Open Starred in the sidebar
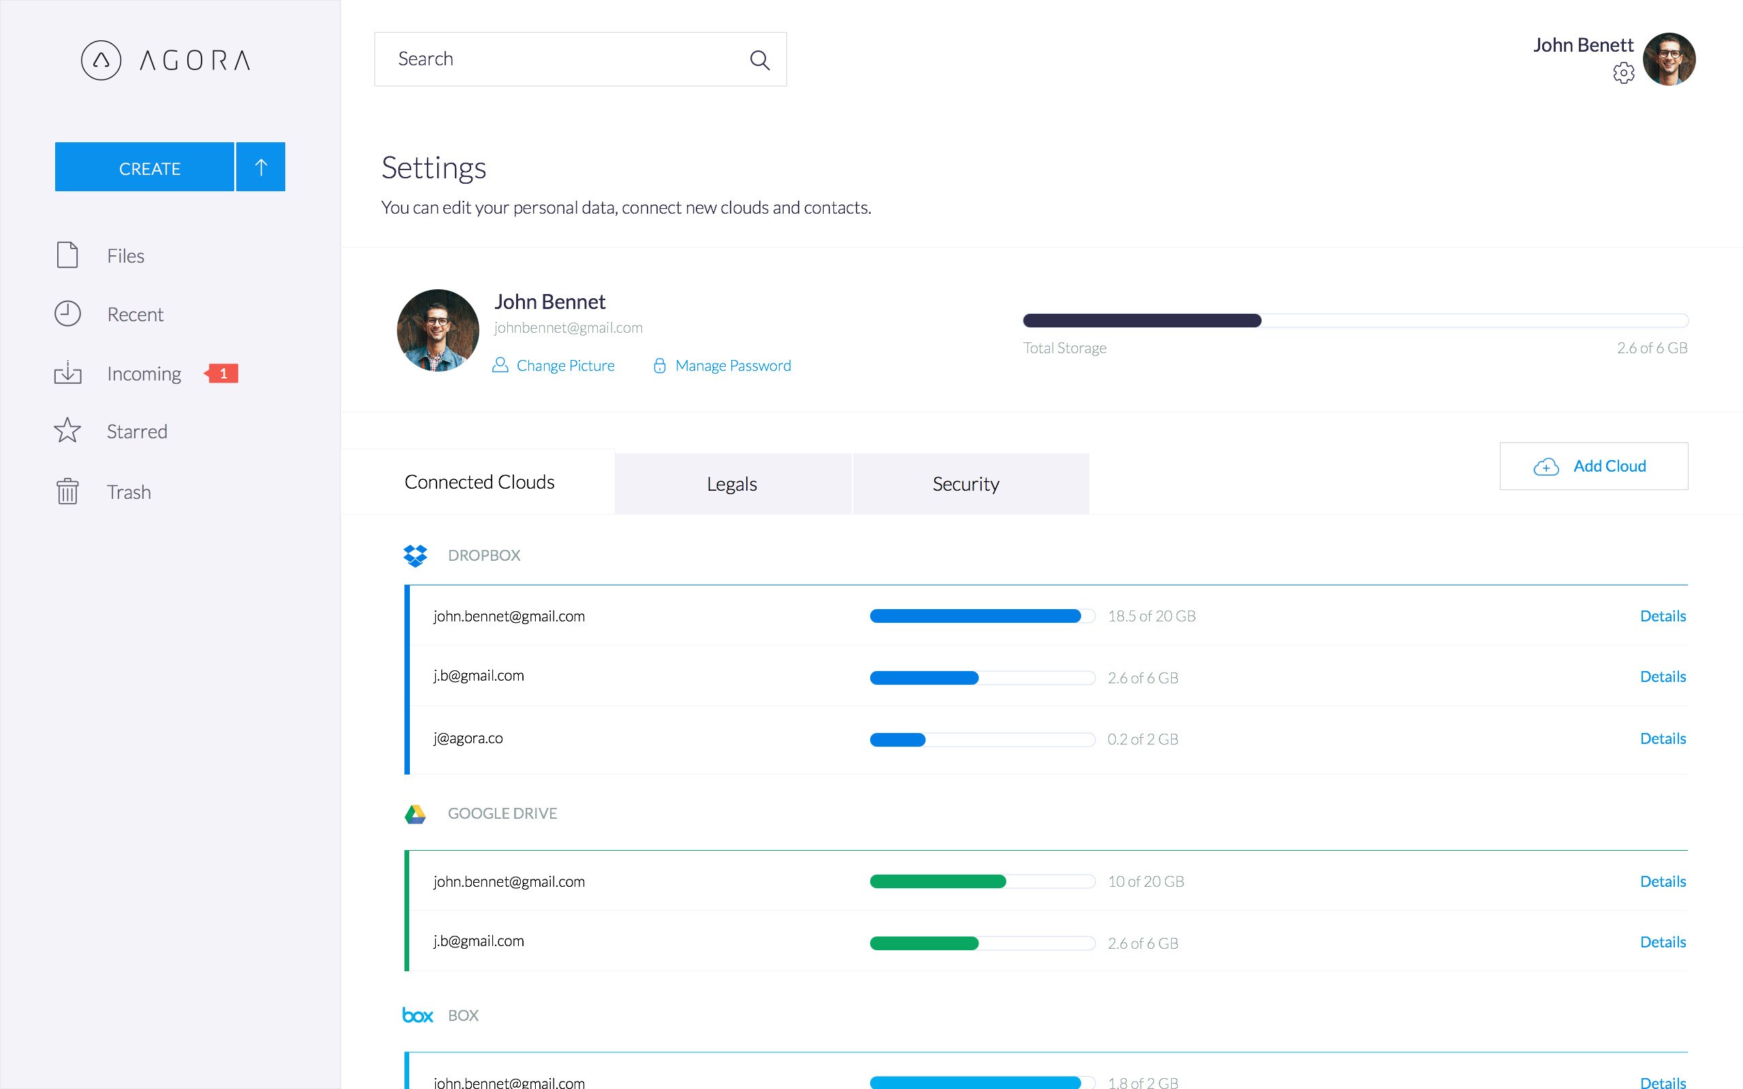The height and width of the screenshot is (1089, 1743). [137, 432]
